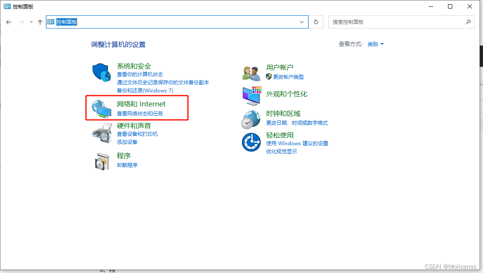The height and width of the screenshot is (273, 483).
Task: Open 外观和个性化 category heading
Action: [287, 94]
